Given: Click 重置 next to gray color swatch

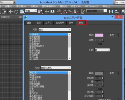Looking at the screenshot, I should tap(112, 73).
